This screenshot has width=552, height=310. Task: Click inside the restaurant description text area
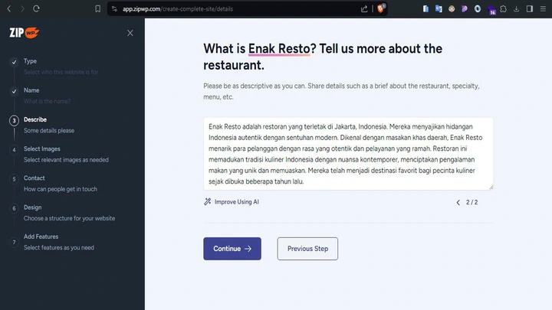coord(348,154)
